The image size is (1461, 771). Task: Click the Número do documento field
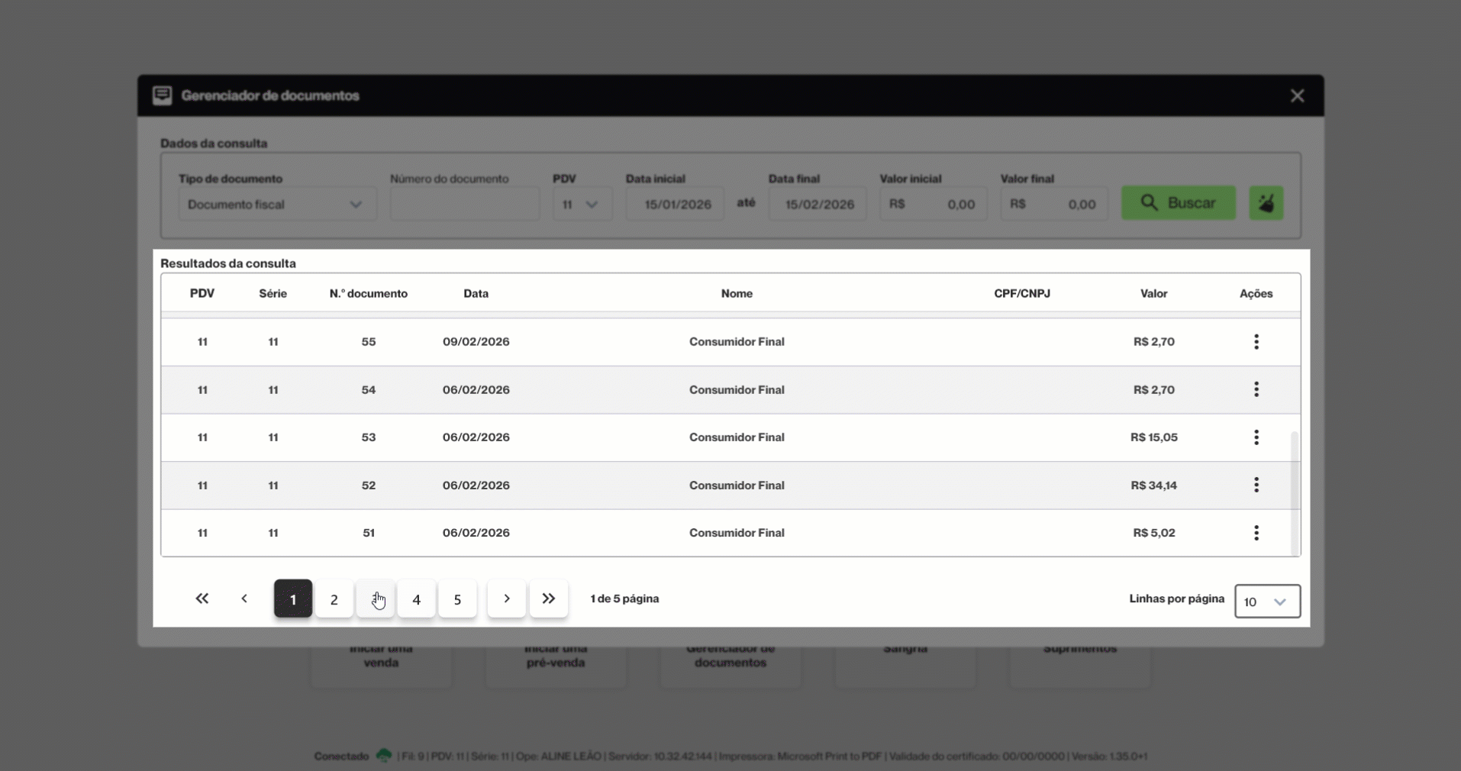point(465,205)
